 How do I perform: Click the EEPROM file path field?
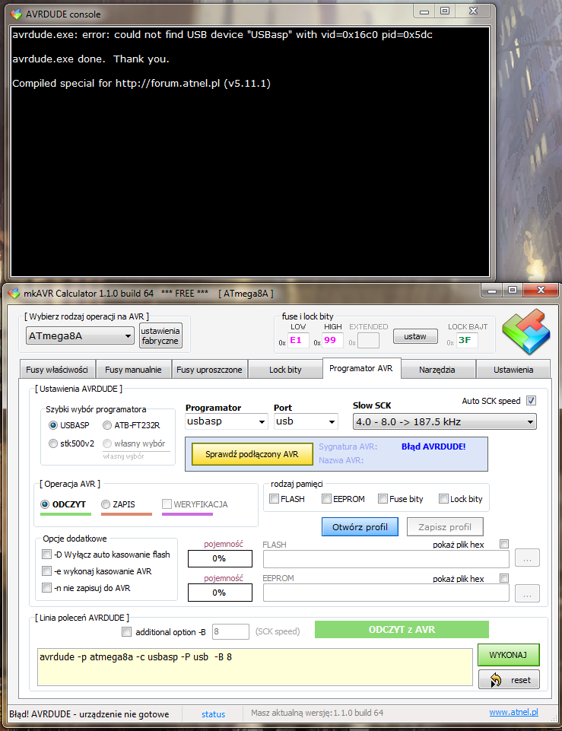pos(386,593)
